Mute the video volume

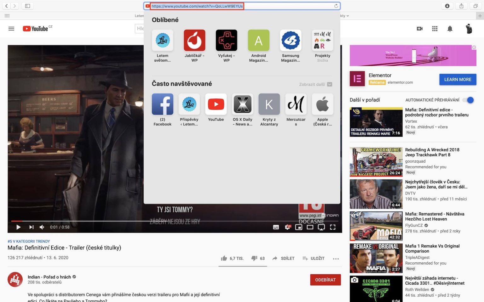(x=42, y=227)
